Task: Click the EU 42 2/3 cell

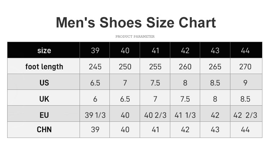Action: click(x=245, y=115)
